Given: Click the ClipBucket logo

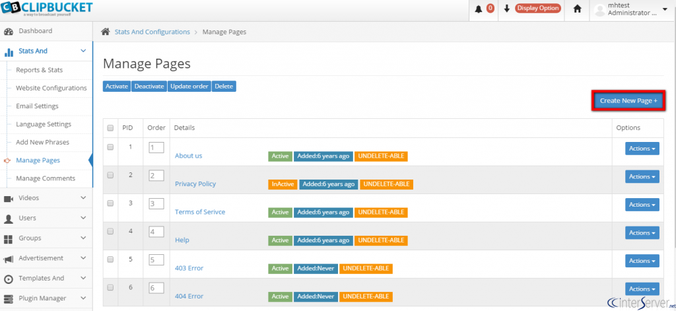Looking at the screenshot, I should pos(47,8).
